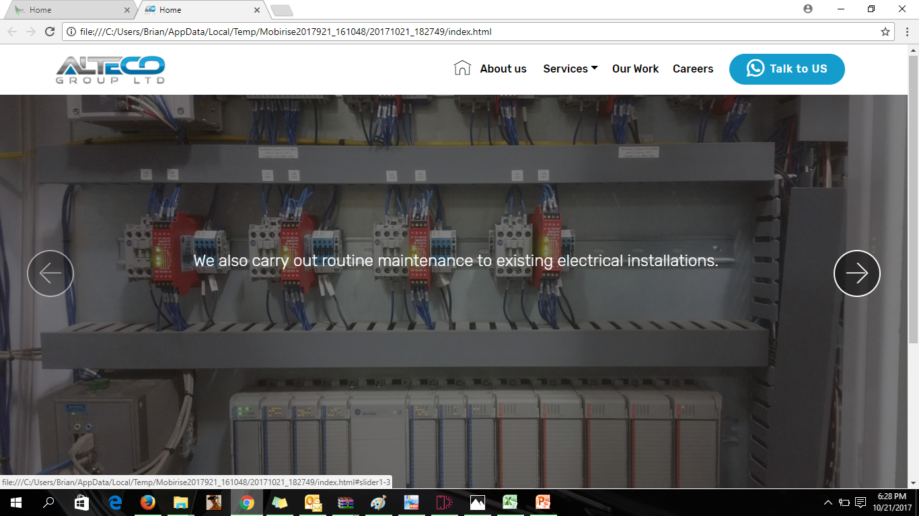Click the home icon in navigation bar
Viewport: 919px width, 516px height.
462,68
